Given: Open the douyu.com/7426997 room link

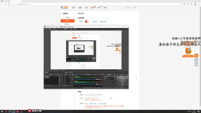Looking at the screenshot, I should click(94, 95).
